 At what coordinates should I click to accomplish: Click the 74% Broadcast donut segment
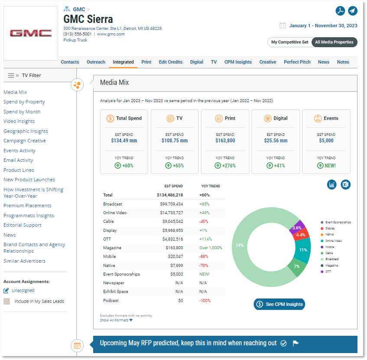tap(240, 245)
